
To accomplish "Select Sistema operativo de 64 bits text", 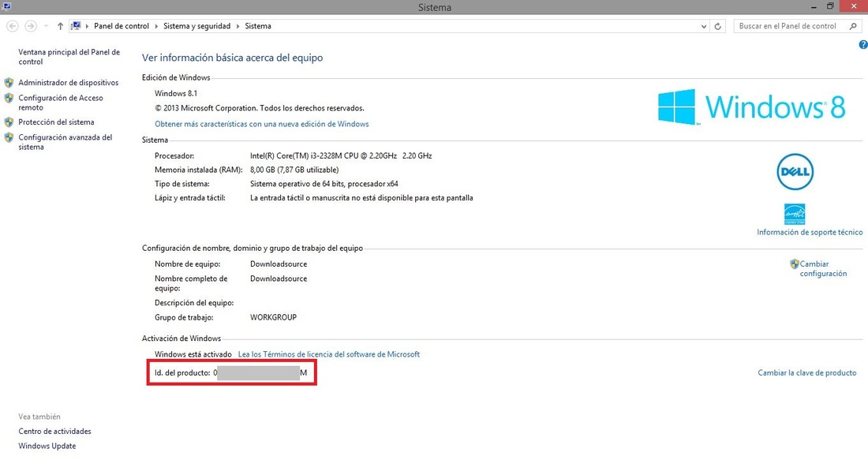I will [x=324, y=184].
